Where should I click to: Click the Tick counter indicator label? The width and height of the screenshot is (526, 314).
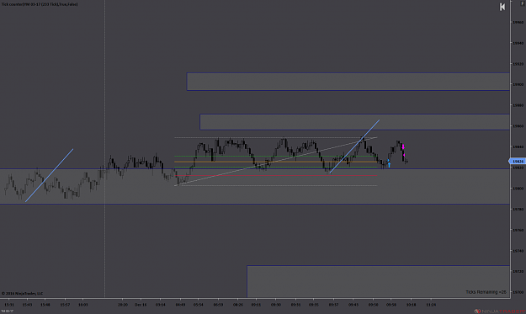40,4
